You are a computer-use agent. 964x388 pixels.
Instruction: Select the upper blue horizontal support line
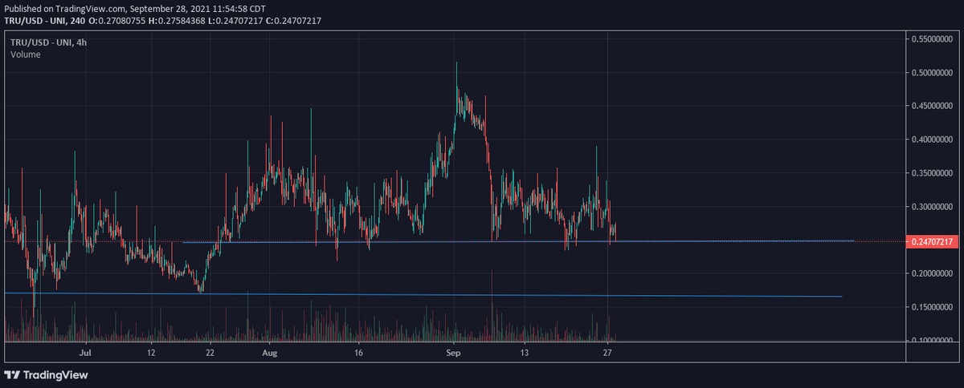[518, 241]
